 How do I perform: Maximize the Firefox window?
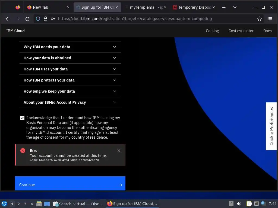(263, 7)
